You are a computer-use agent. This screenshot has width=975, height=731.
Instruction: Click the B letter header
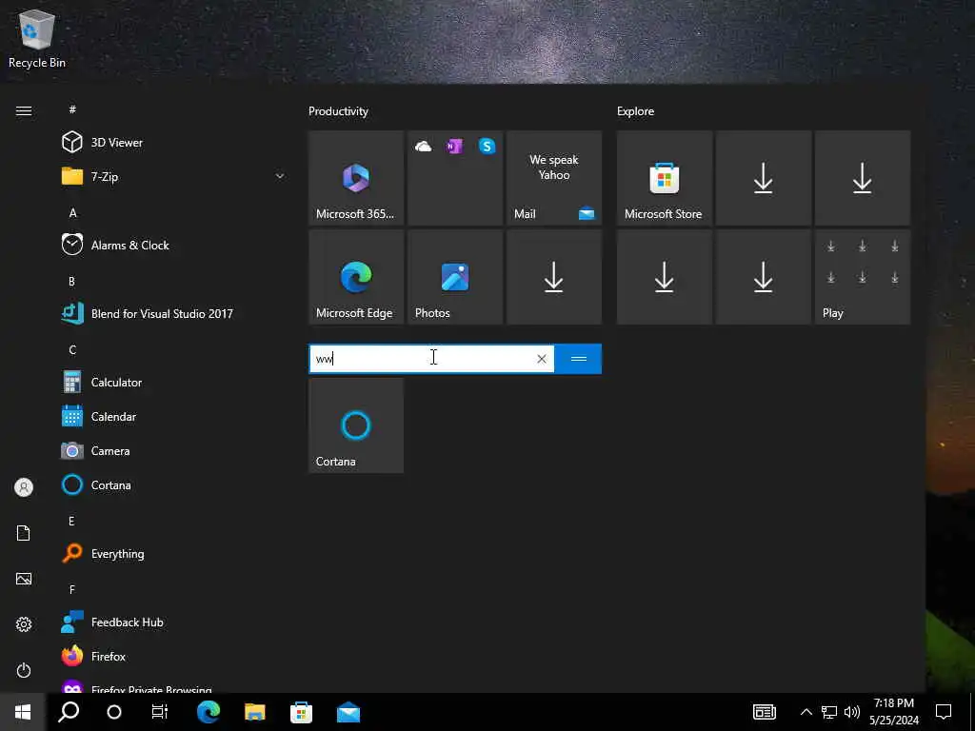tap(71, 281)
